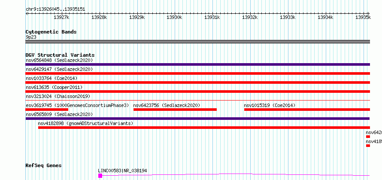Click the gray 9p23 cytogenetic band bar
This screenshot has height=180, width=382.
coord(197,42)
